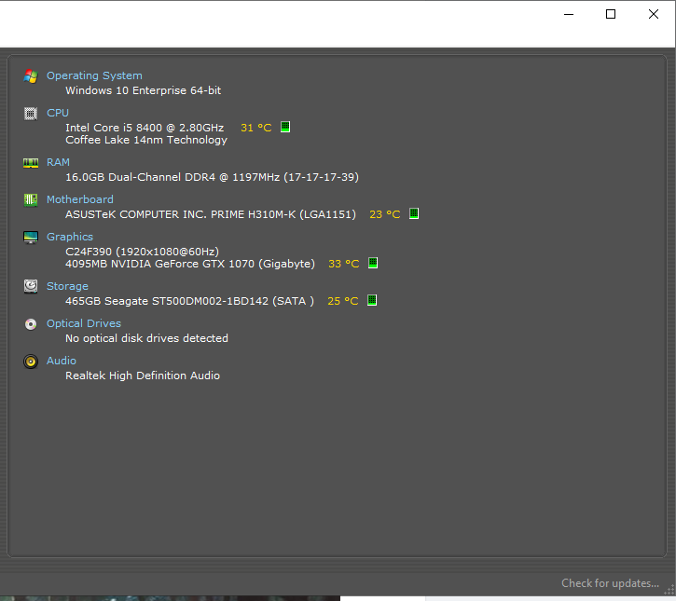The image size is (676, 601).
Task: Click the Graphics monitor icon
Action: [x=31, y=238]
